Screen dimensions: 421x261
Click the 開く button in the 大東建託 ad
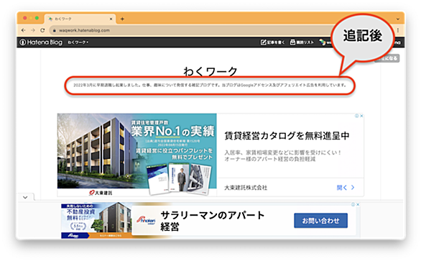(x=346, y=188)
